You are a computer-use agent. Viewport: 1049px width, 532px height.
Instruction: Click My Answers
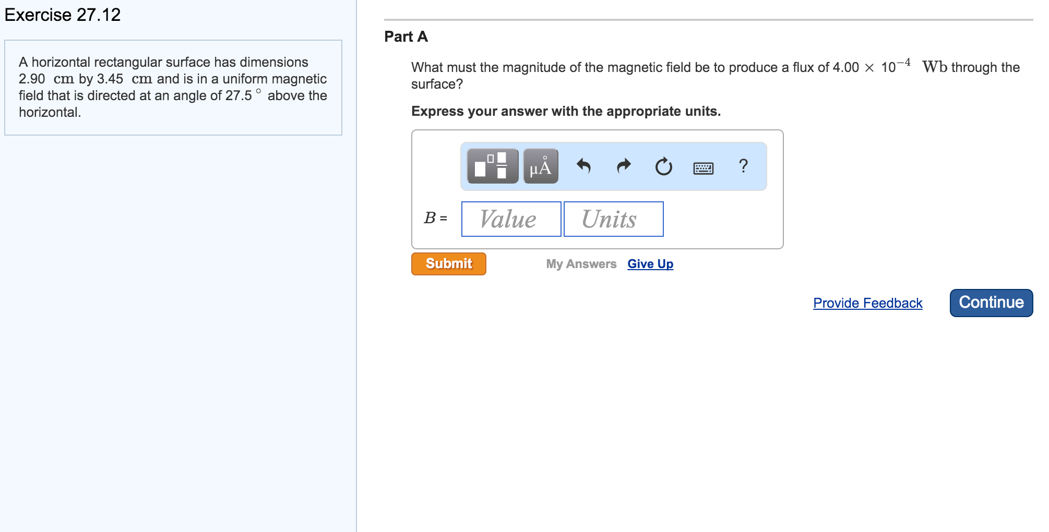coord(581,264)
